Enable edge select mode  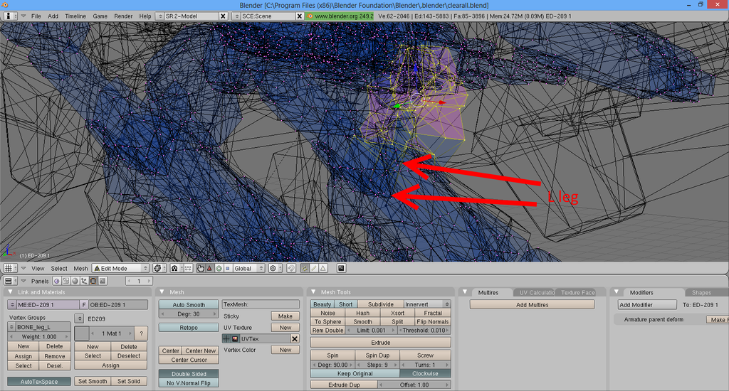tap(314, 269)
